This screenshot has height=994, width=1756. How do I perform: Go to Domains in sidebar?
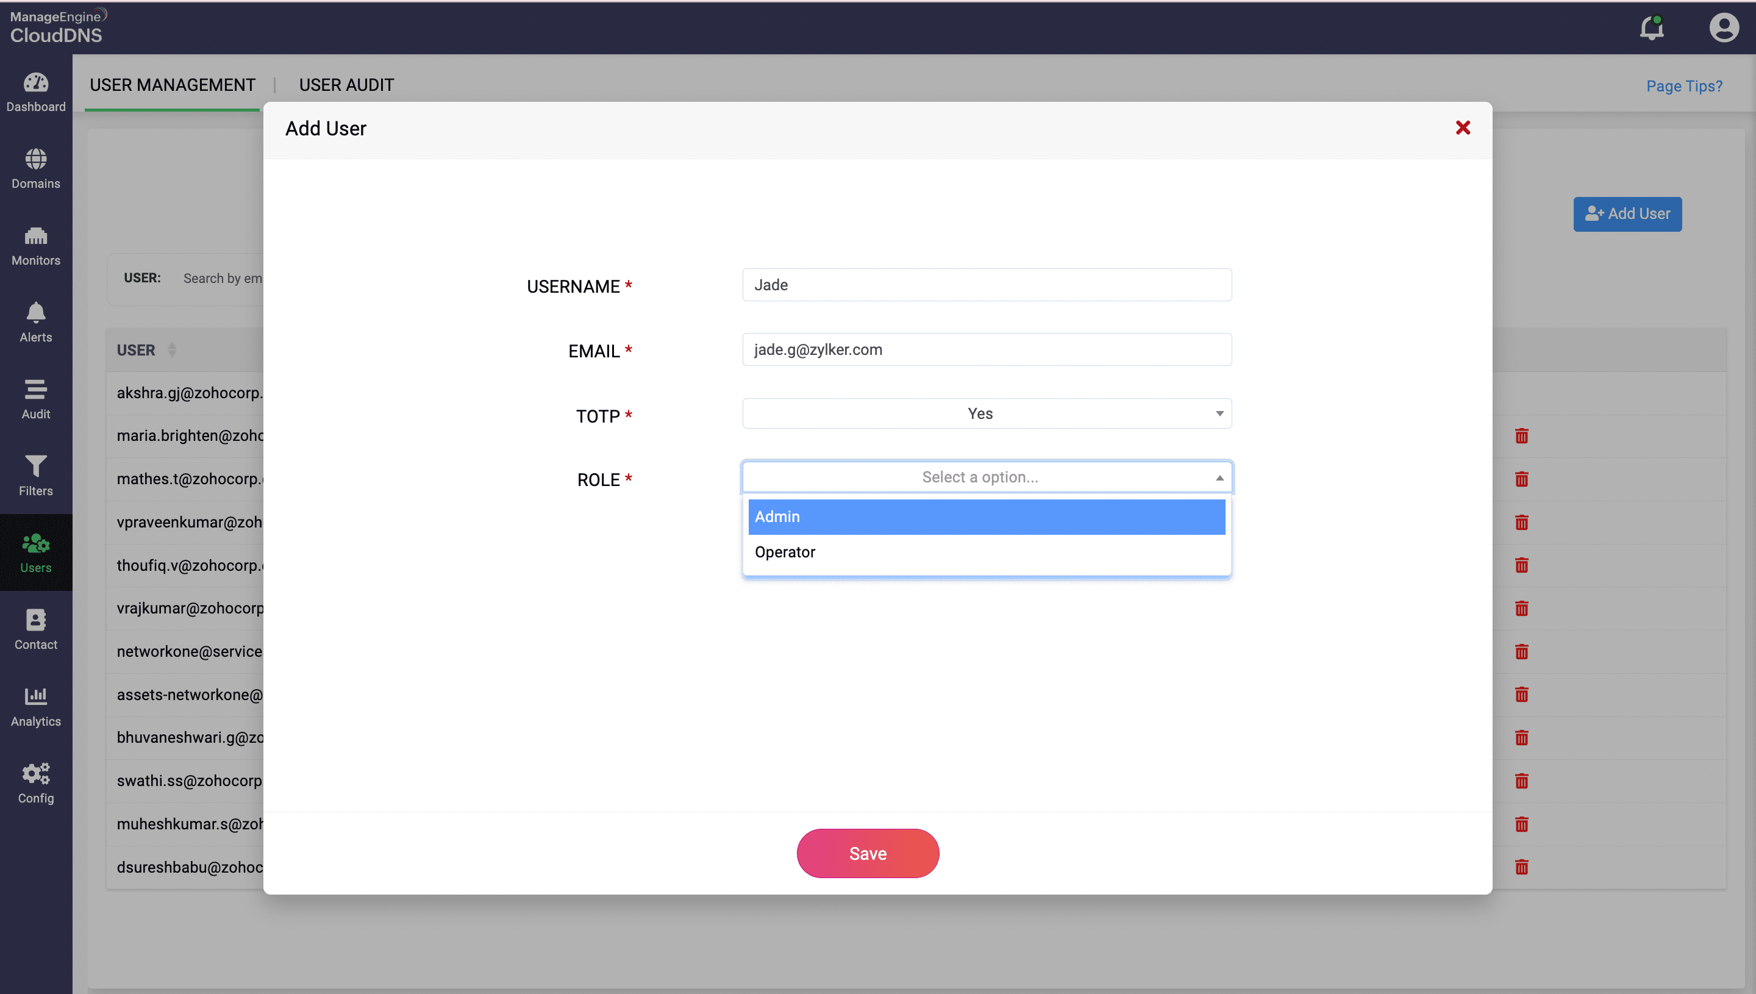coord(35,169)
